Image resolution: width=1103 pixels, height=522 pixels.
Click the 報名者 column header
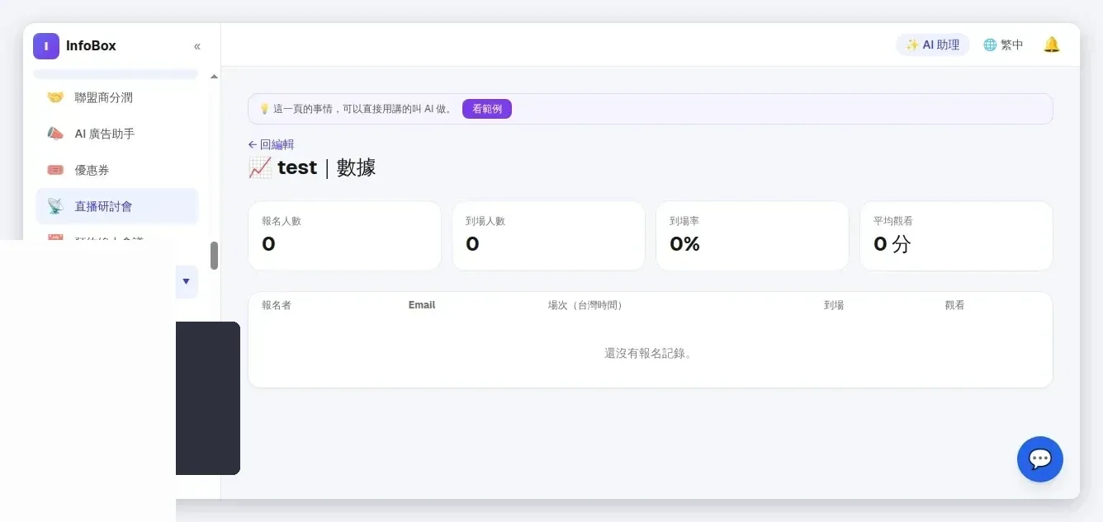coord(277,305)
